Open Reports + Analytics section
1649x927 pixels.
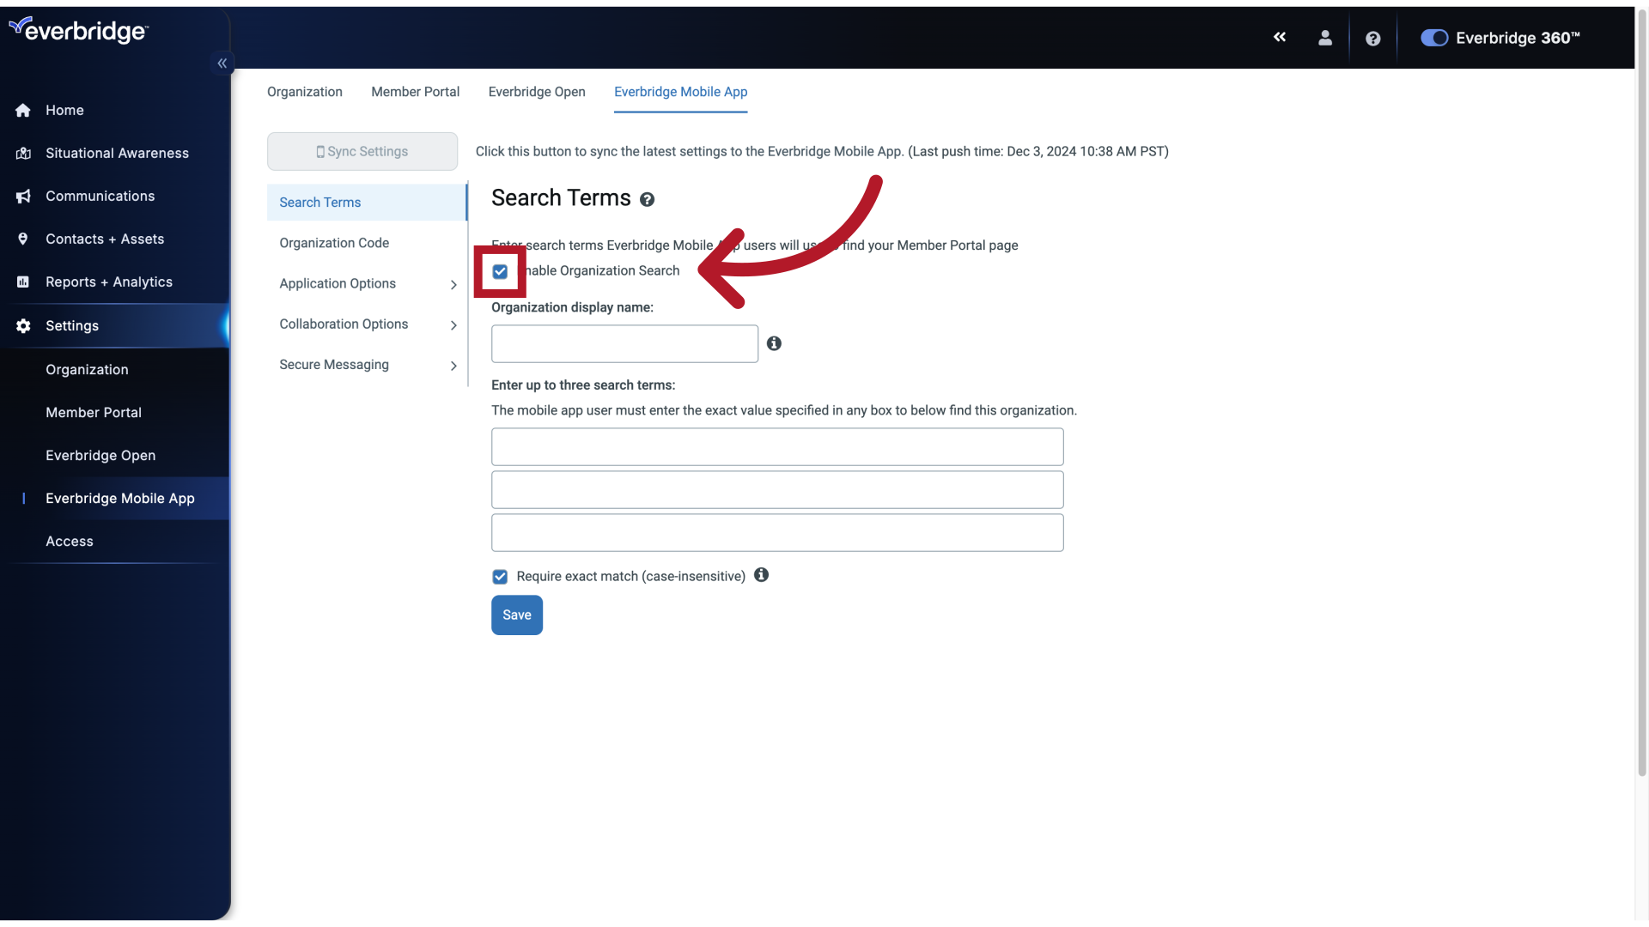109,282
